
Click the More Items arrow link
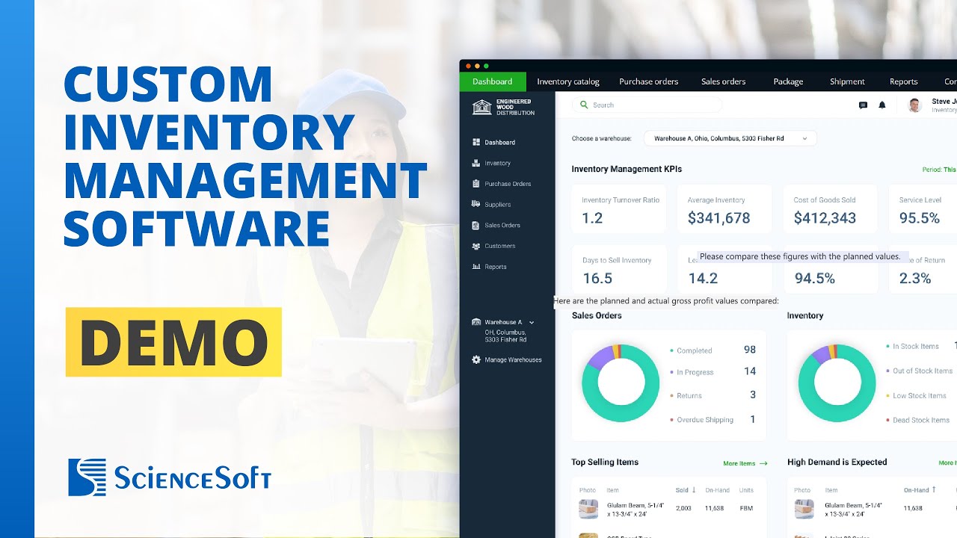pos(745,463)
